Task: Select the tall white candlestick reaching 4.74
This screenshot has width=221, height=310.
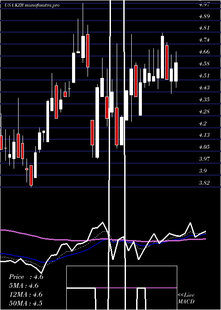Action: (x=162, y=57)
